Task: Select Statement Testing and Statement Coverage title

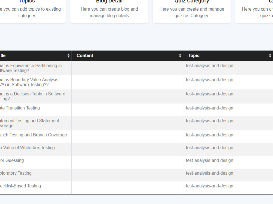Action: click(29, 123)
